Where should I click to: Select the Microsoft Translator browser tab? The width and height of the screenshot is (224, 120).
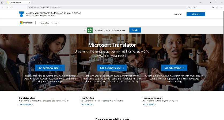click(18, 3)
